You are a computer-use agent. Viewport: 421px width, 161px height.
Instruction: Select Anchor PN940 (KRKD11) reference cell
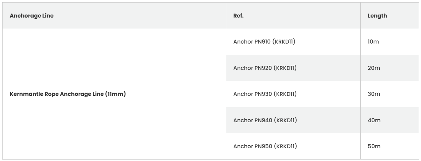click(293, 120)
